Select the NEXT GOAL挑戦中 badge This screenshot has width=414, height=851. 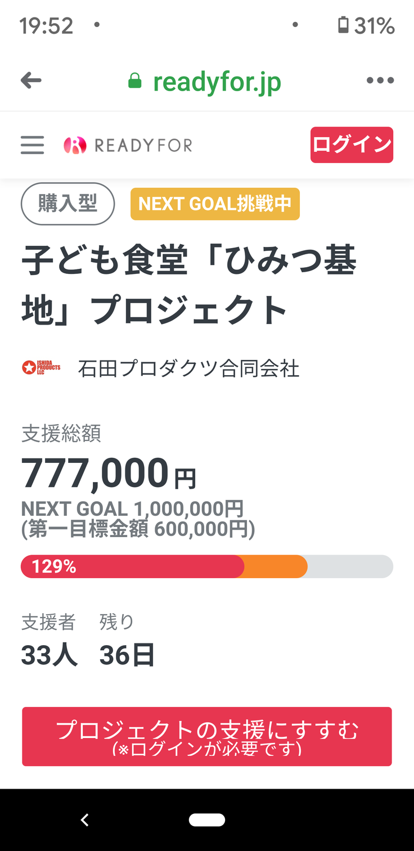coord(215,204)
